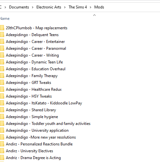This screenshot has height=162, width=160.
Task: Select Andirz - Personalized Reactions Bundle folder
Action: pos(39,144)
